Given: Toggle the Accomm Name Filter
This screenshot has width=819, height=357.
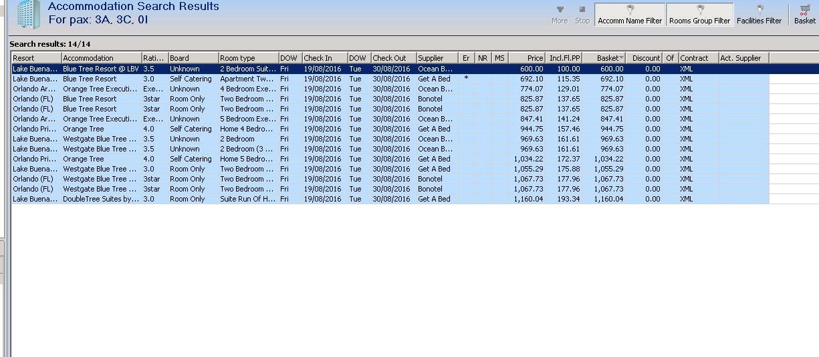Looking at the screenshot, I should point(630,15).
